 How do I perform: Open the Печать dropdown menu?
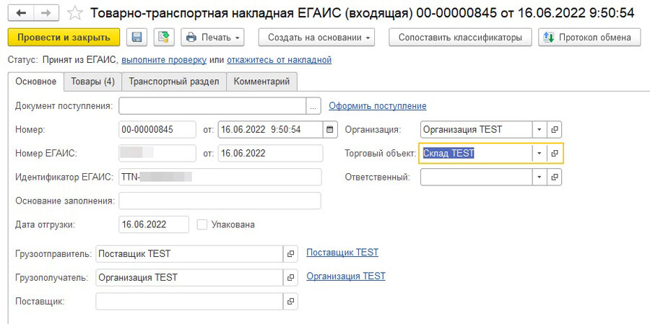pyautogui.click(x=212, y=38)
